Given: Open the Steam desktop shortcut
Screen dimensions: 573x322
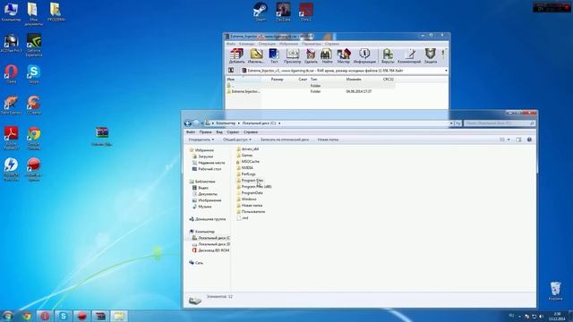Looking at the screenshot, I should 261,12.
